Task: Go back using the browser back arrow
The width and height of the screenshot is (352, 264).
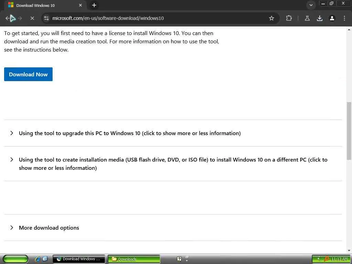Action: [8, 18]
